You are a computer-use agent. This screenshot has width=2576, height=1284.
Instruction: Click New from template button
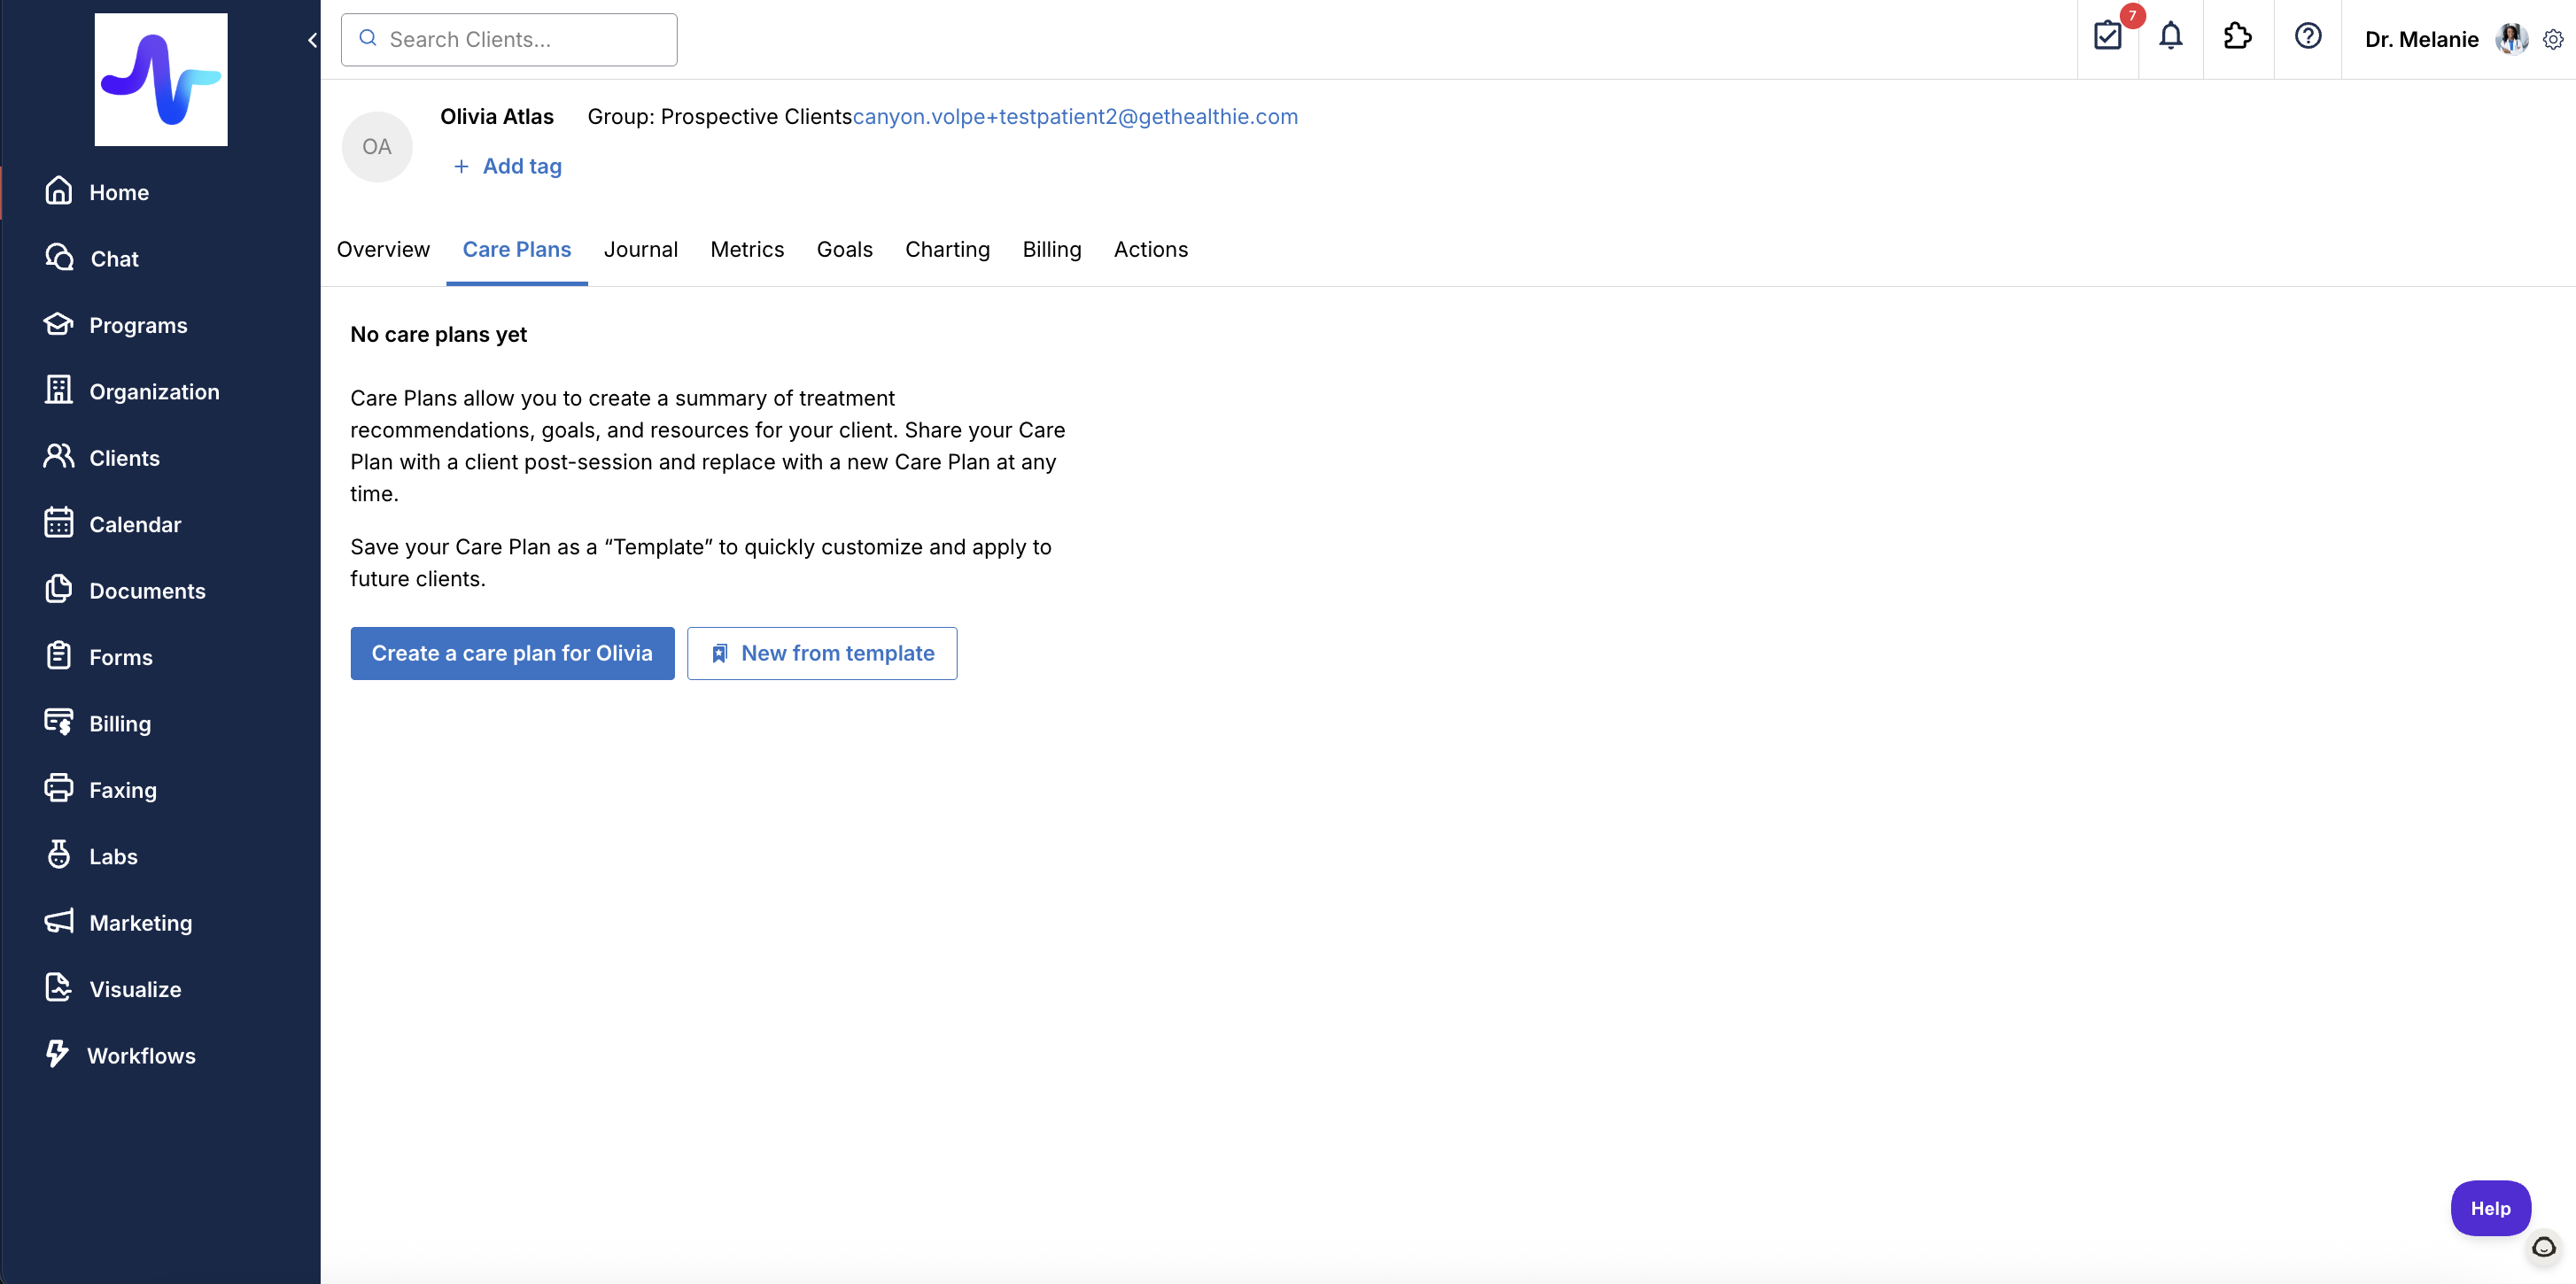822,653
